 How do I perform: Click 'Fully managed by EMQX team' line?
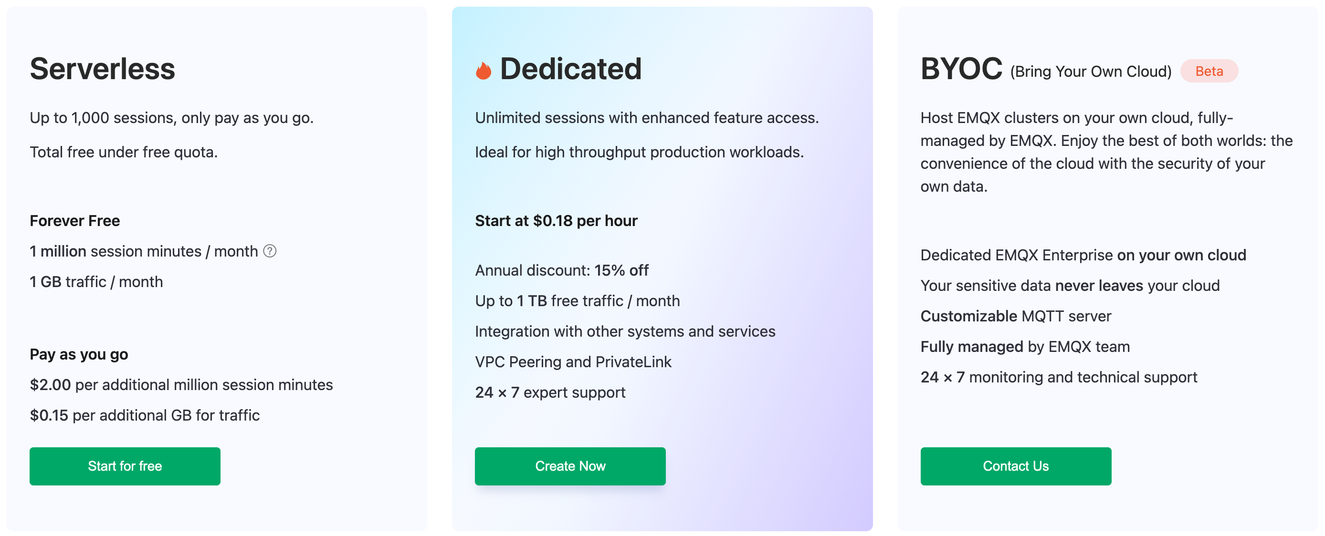[x=1025, y=346]
